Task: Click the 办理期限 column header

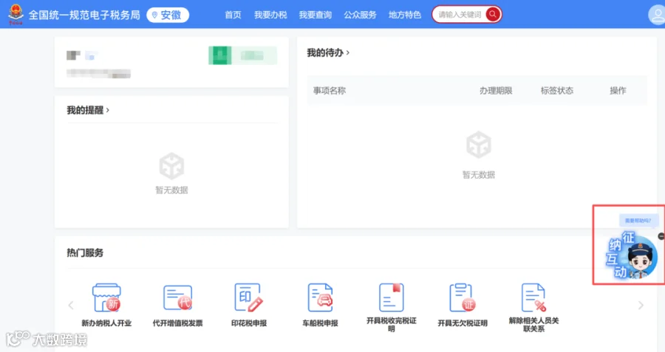Action: [x=496, y=90]
